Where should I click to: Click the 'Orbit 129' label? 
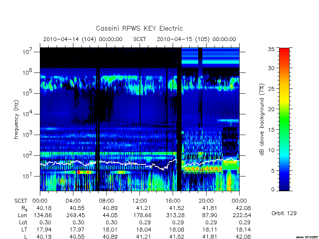click(284, 213)
